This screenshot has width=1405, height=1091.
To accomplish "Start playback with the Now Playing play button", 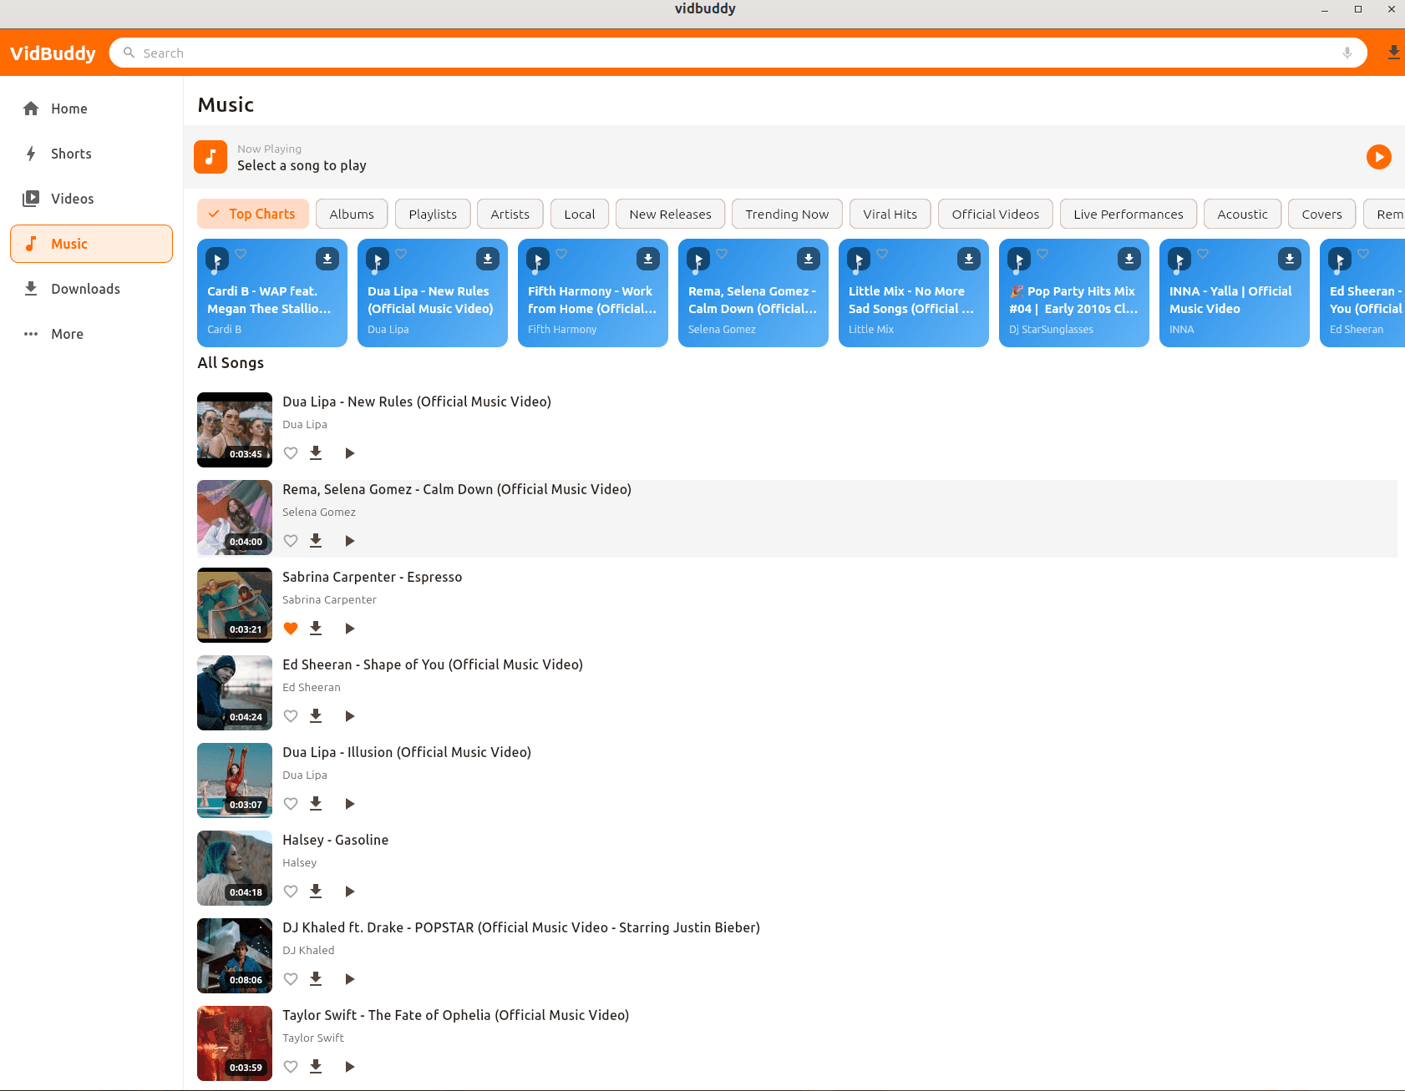I will pos(1378,156).
